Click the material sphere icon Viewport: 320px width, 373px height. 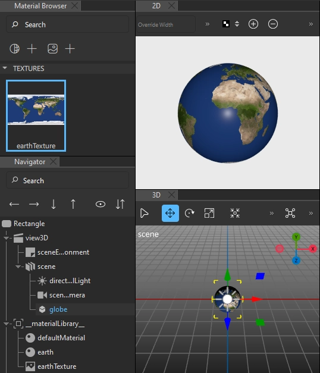14,49
